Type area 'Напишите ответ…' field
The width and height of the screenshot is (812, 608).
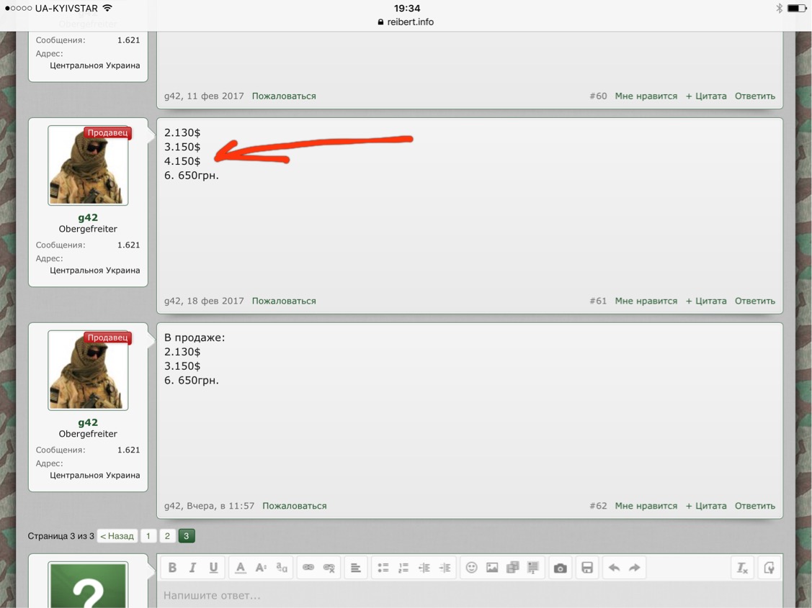click(x=470, y=595)
